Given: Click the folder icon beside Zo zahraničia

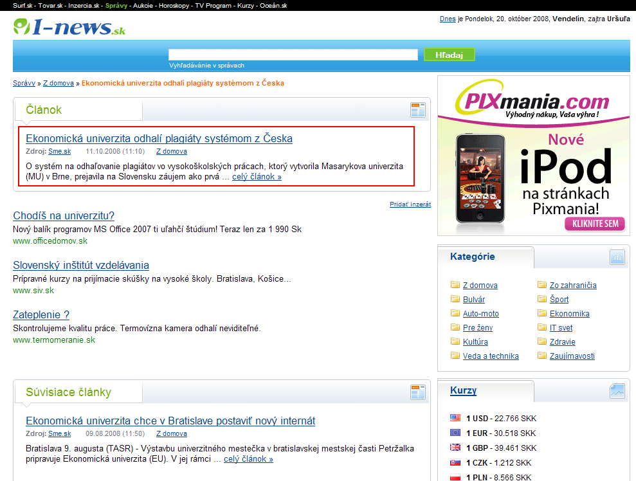Looking at the screenshot, I should pos(542,285).
